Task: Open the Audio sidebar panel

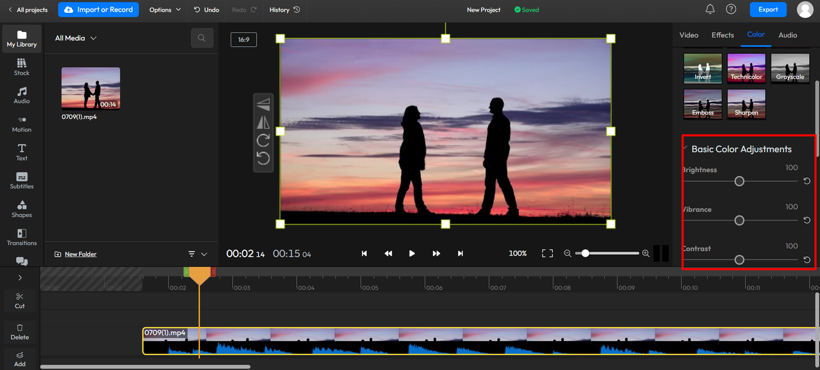Action: click(22, 95)
